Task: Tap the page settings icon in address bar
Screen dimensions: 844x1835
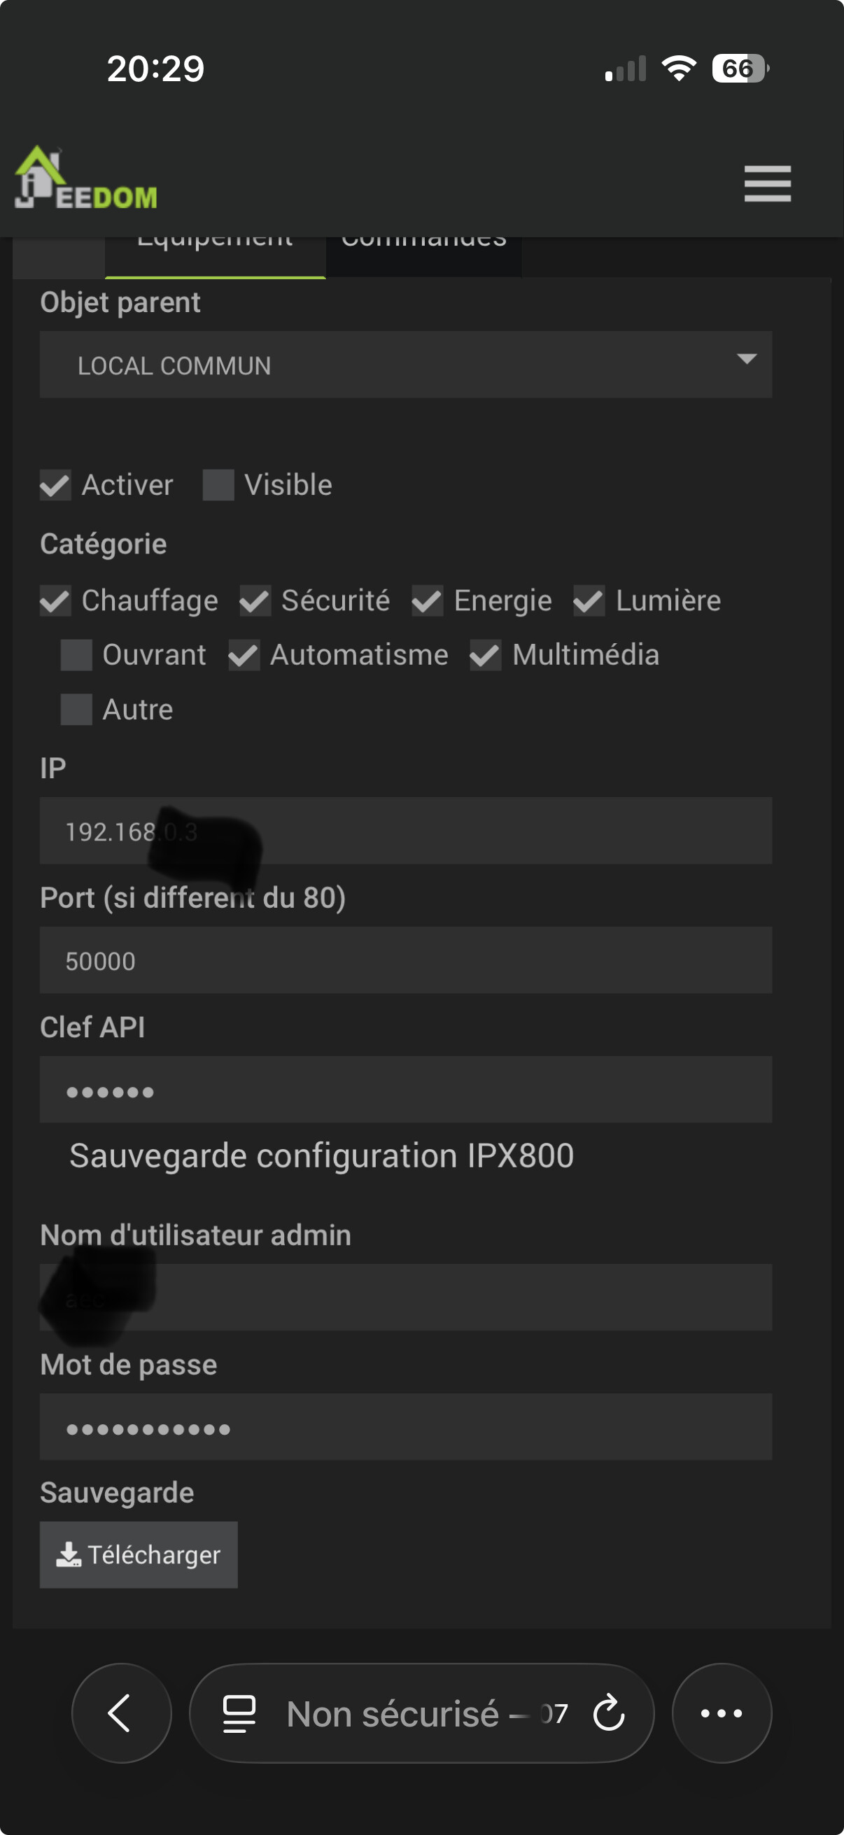Action: pos(239,1713)
